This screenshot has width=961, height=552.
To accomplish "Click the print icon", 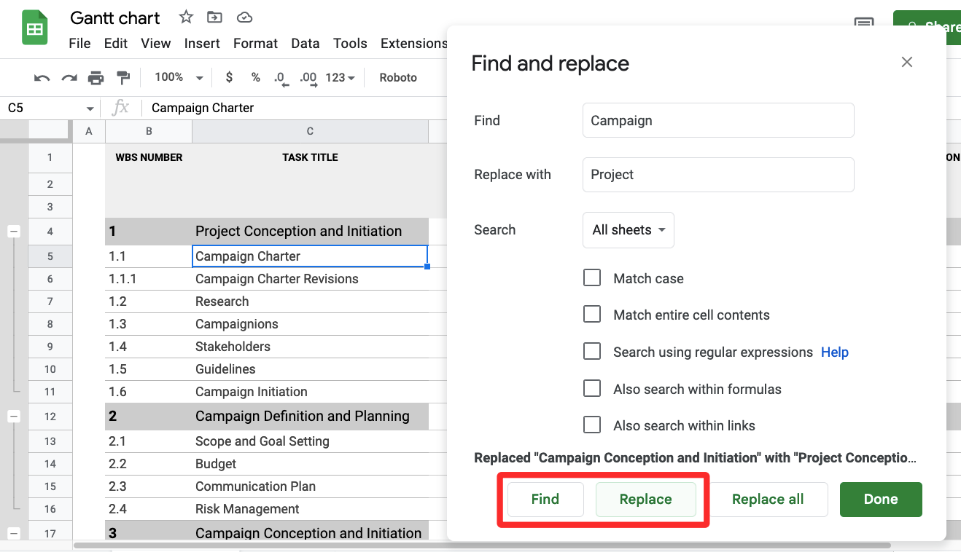I will pos(96,78).
